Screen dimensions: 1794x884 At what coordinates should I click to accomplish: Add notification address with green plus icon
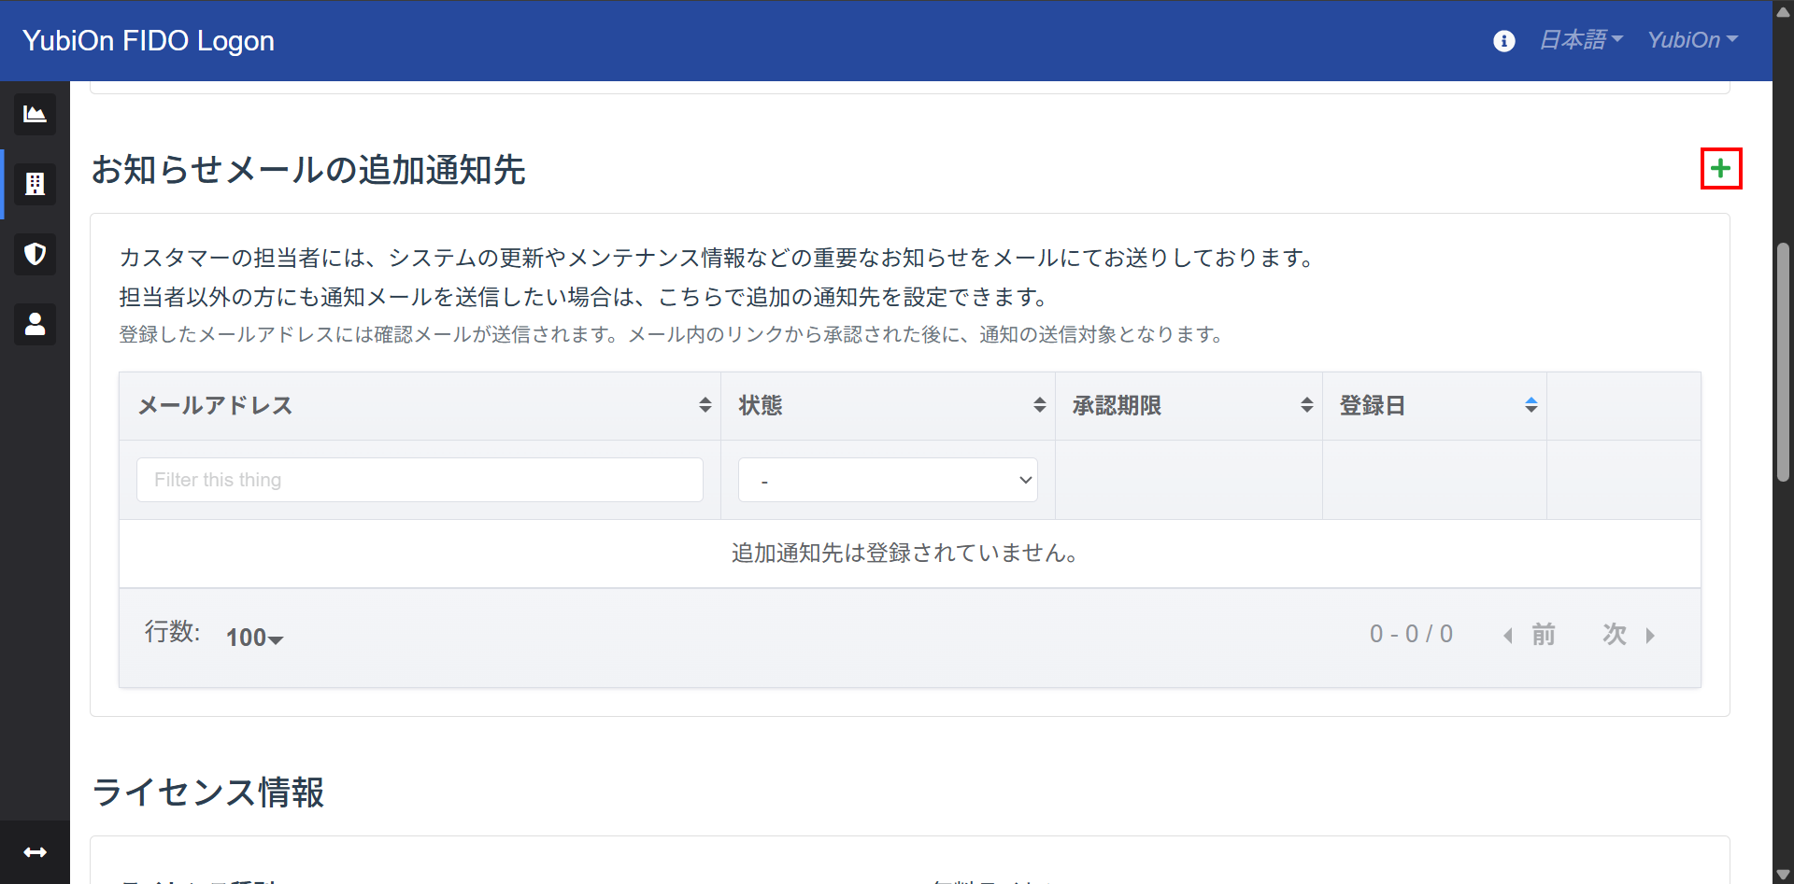coord(1721,169)
